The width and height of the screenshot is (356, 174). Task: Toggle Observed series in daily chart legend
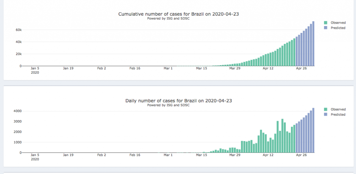[338, 109]
